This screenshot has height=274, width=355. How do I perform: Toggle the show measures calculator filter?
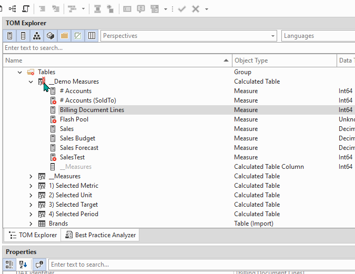pos(10,36)
